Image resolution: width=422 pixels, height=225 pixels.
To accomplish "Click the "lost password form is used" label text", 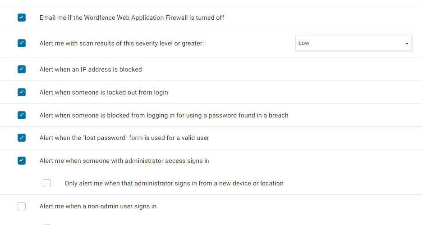I will [124, 138].
